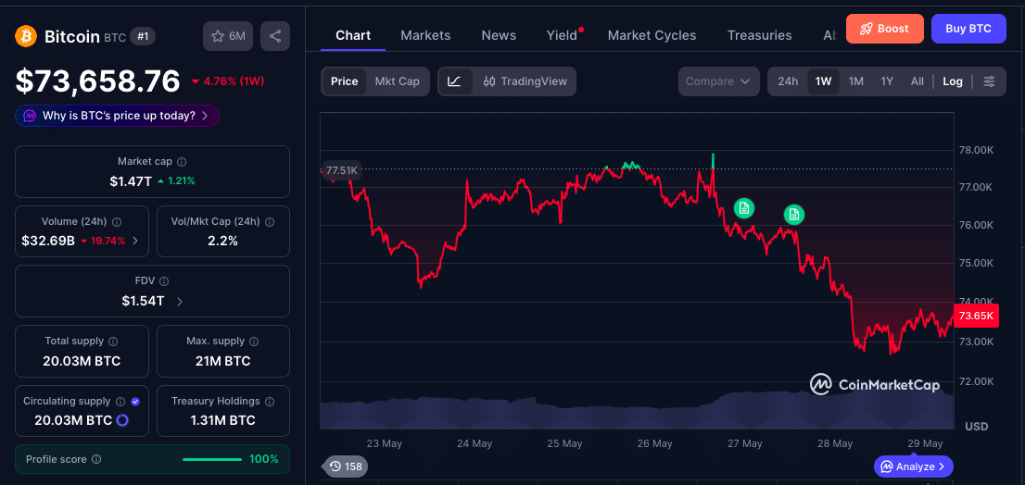The width and height of the screenshot is (1025, 485).
Task: Set chart range to 24h
Action: 788,81
